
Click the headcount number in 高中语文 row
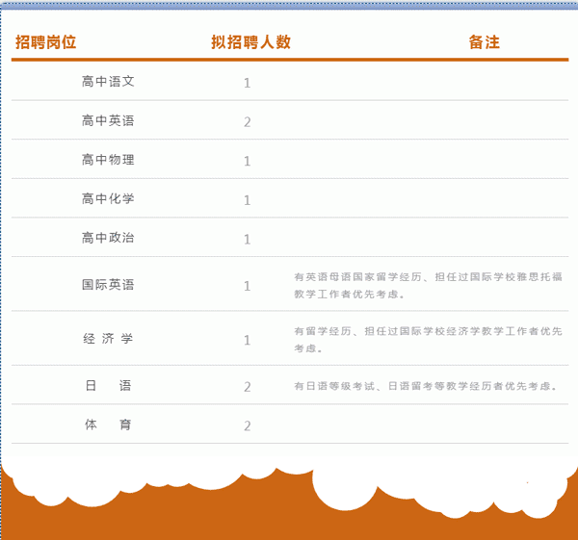[x=248, y=83]
